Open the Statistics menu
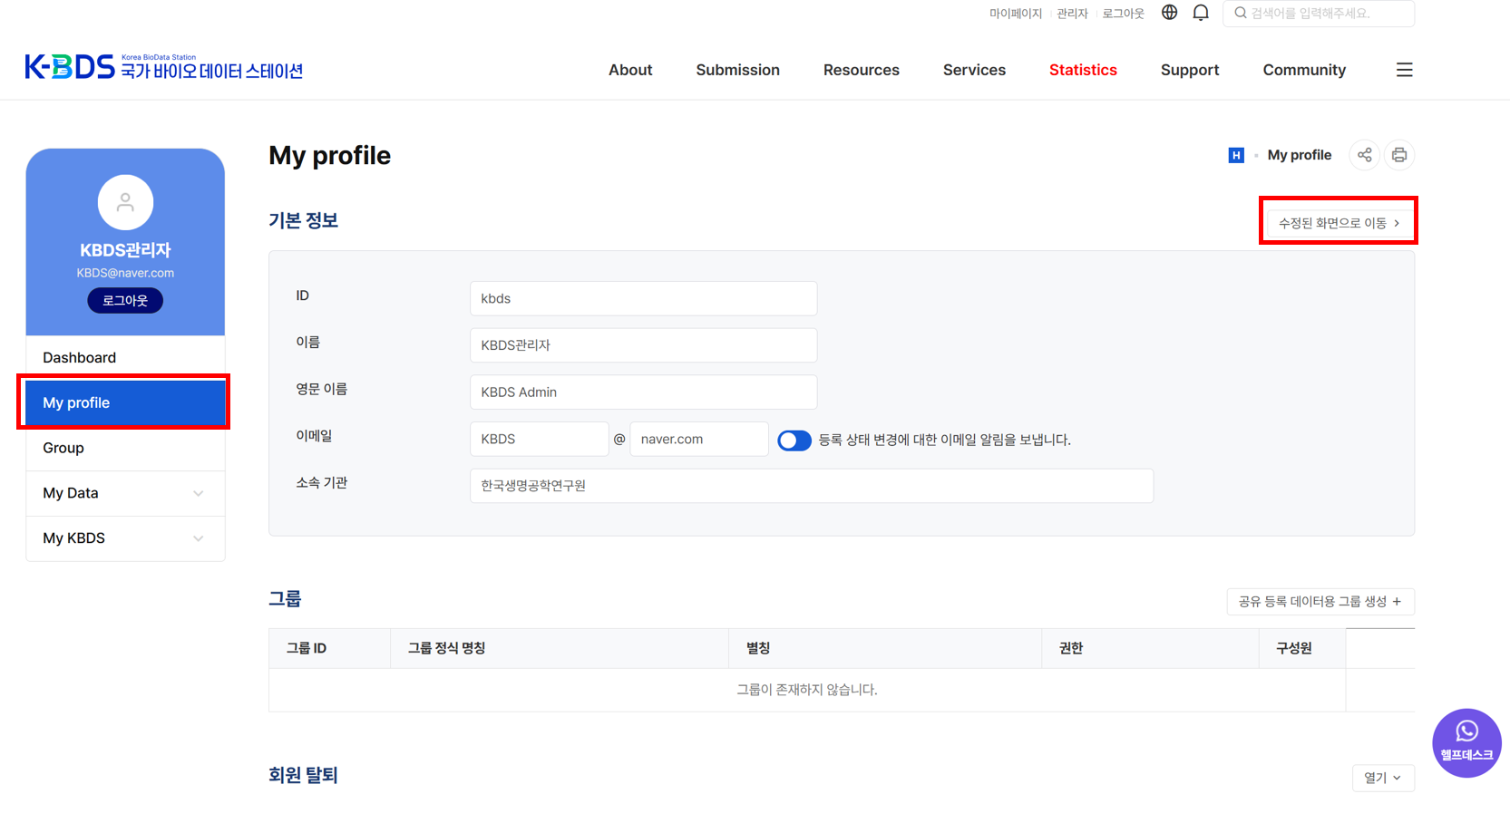1510x823 pixels. (1083, 70)
